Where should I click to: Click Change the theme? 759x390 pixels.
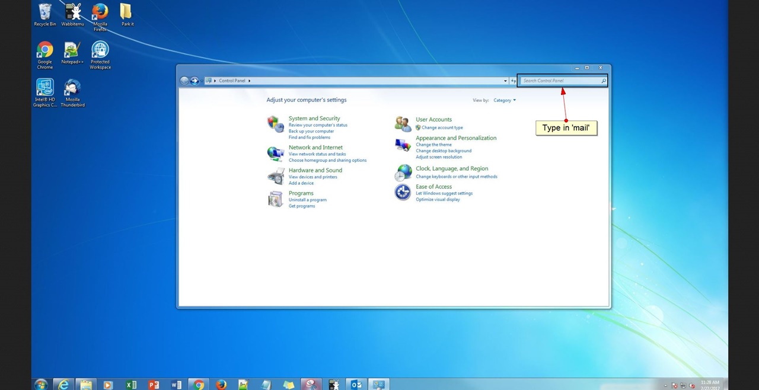tap(433, 145)
